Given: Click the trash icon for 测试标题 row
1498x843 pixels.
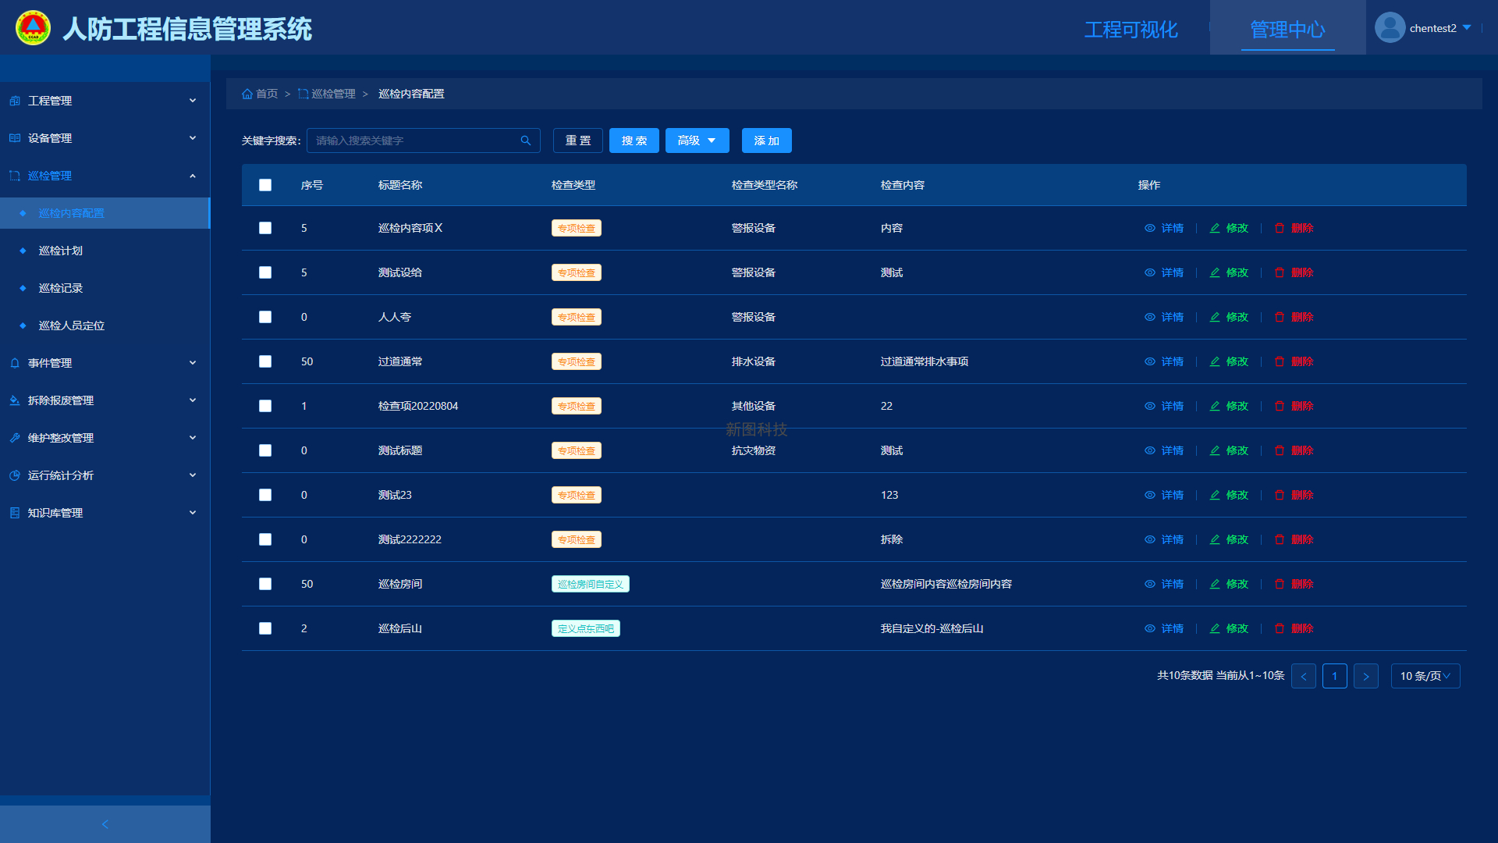Looking at the screenshot, I should click(x=1280, y=450).
